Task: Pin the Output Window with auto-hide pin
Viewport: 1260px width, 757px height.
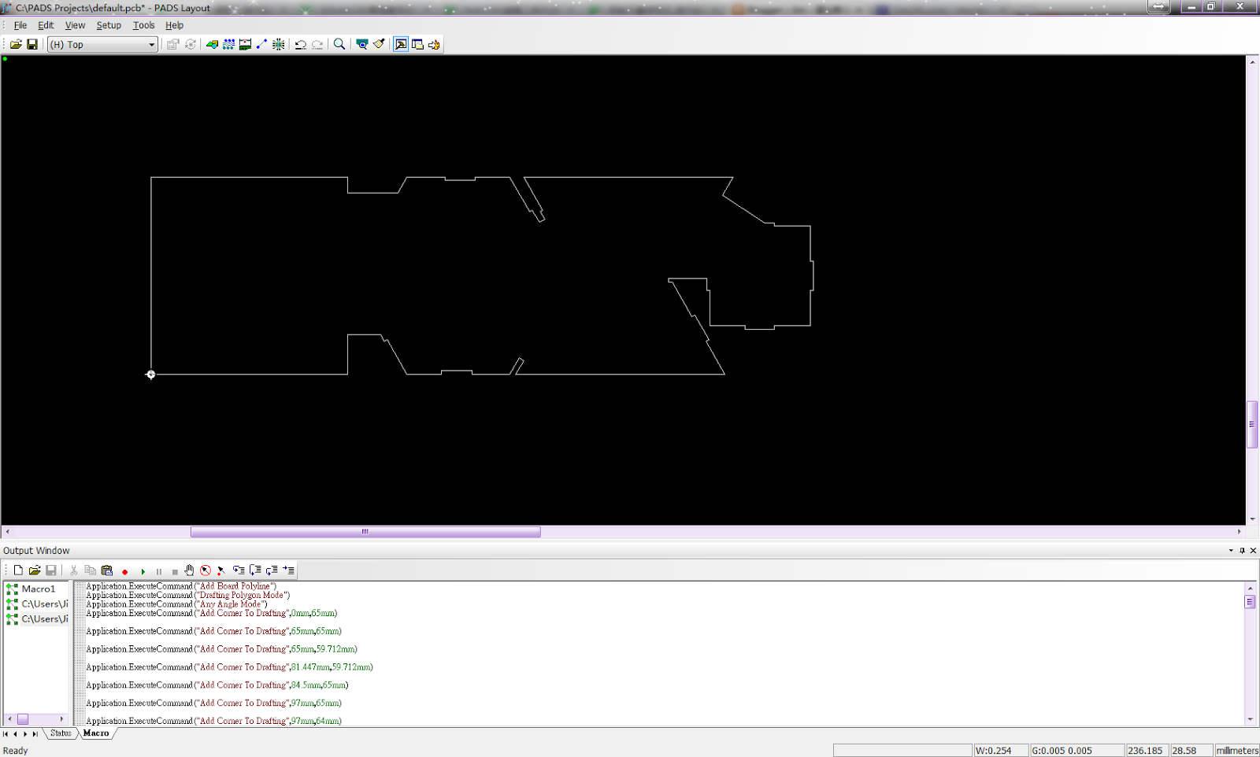Action: [x=1242, y=551]
